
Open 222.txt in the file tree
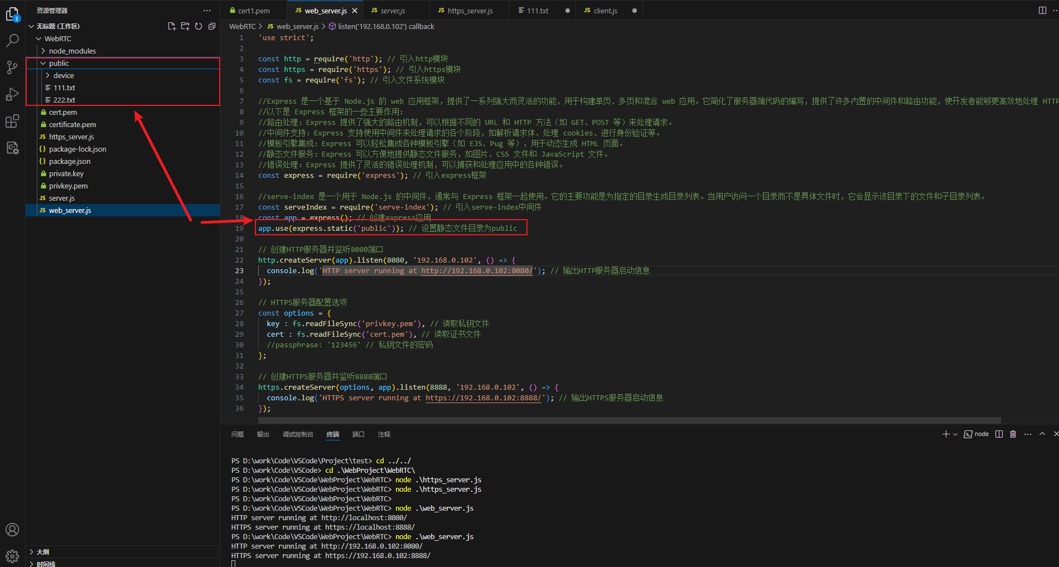point(123,100)
